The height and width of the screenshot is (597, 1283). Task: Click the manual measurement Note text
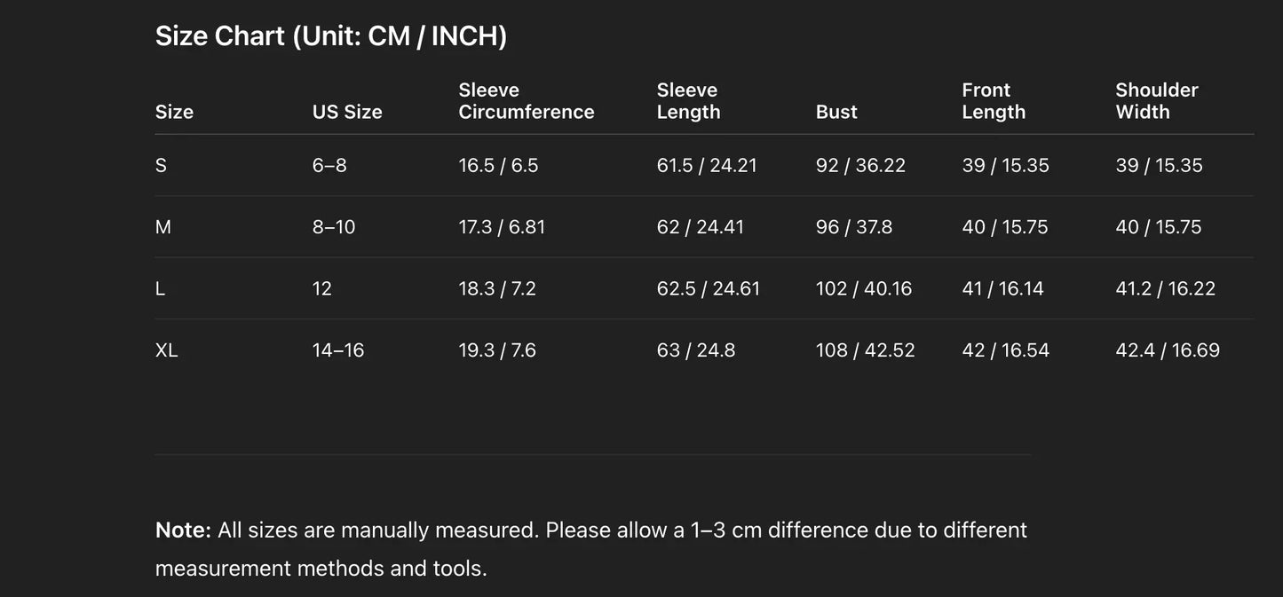click(590, 548)
